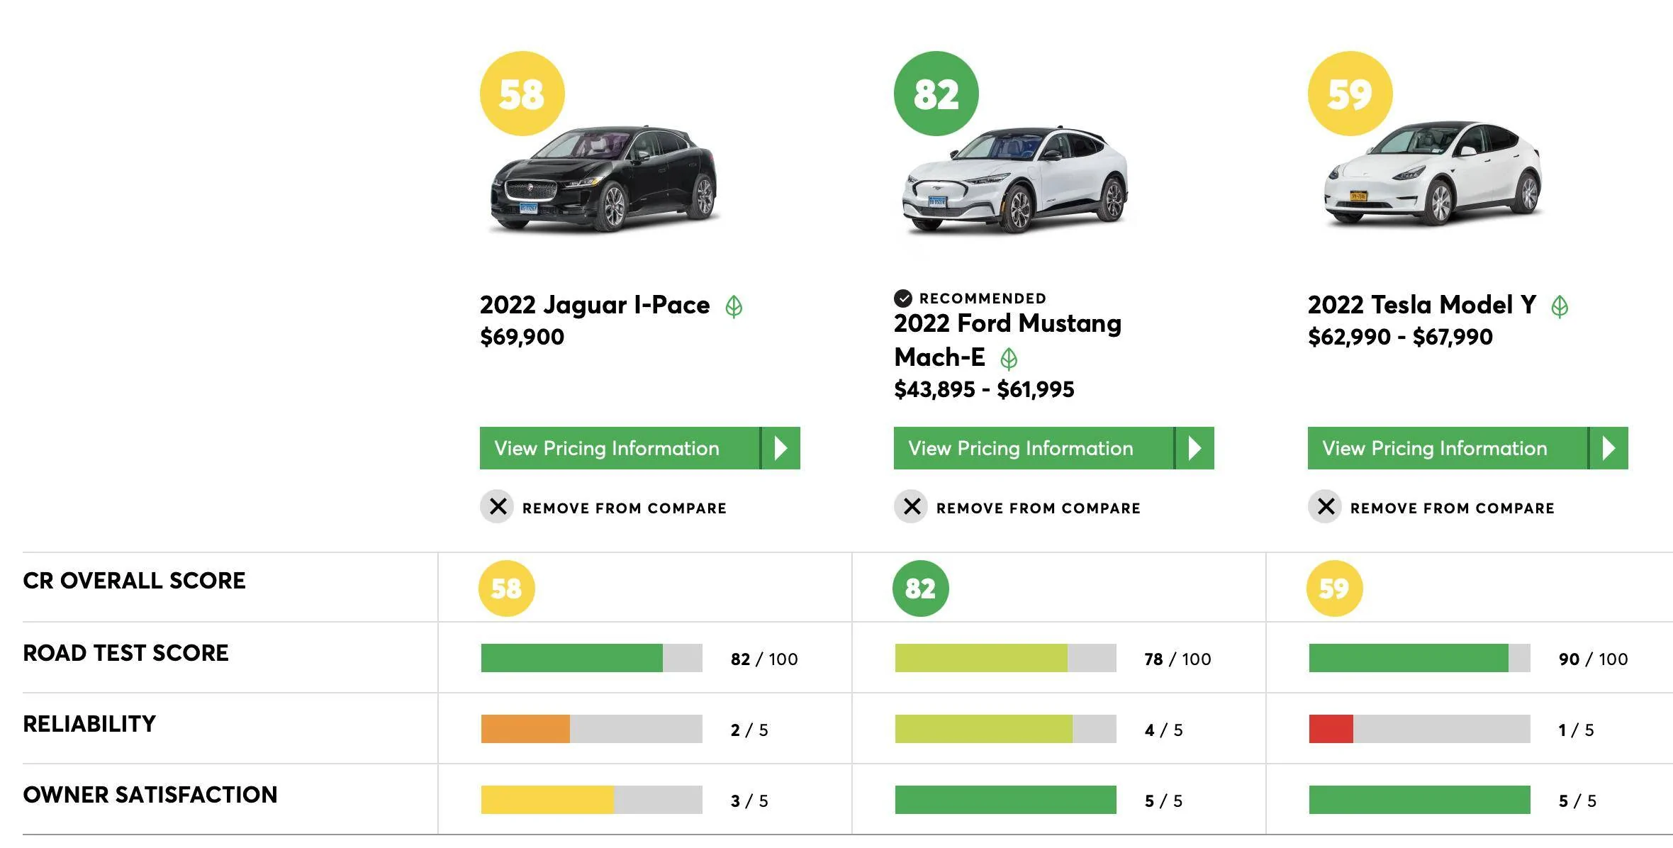Click the white Tesla Model Y car photo

pyautogui.click(x=1432, y=173)
